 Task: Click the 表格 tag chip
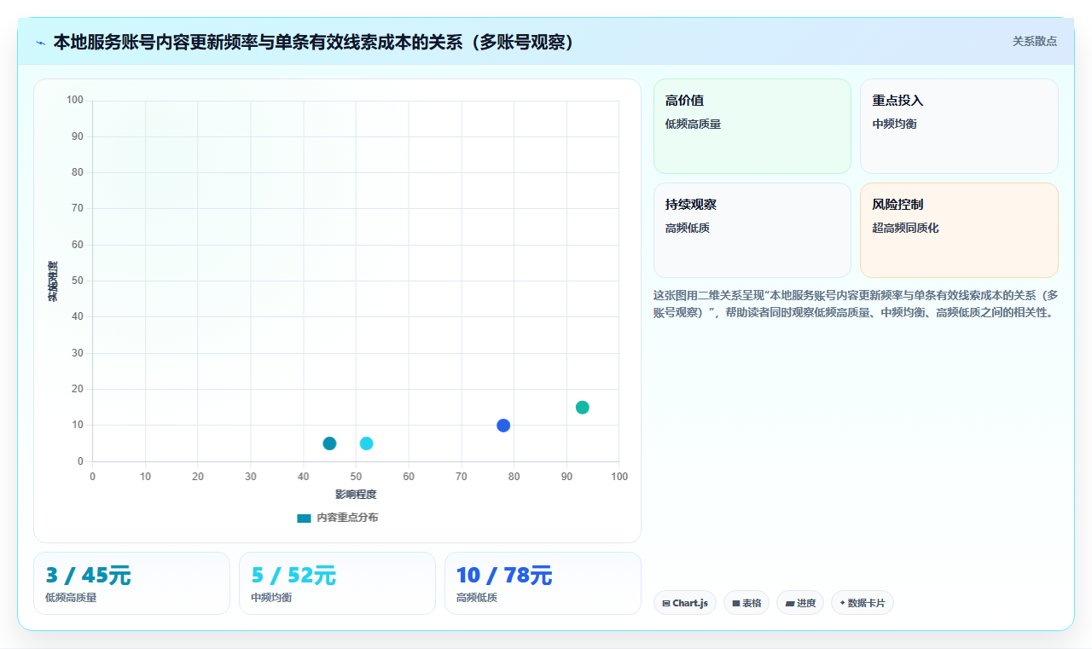pyautogui.click(x=746, y=603)
